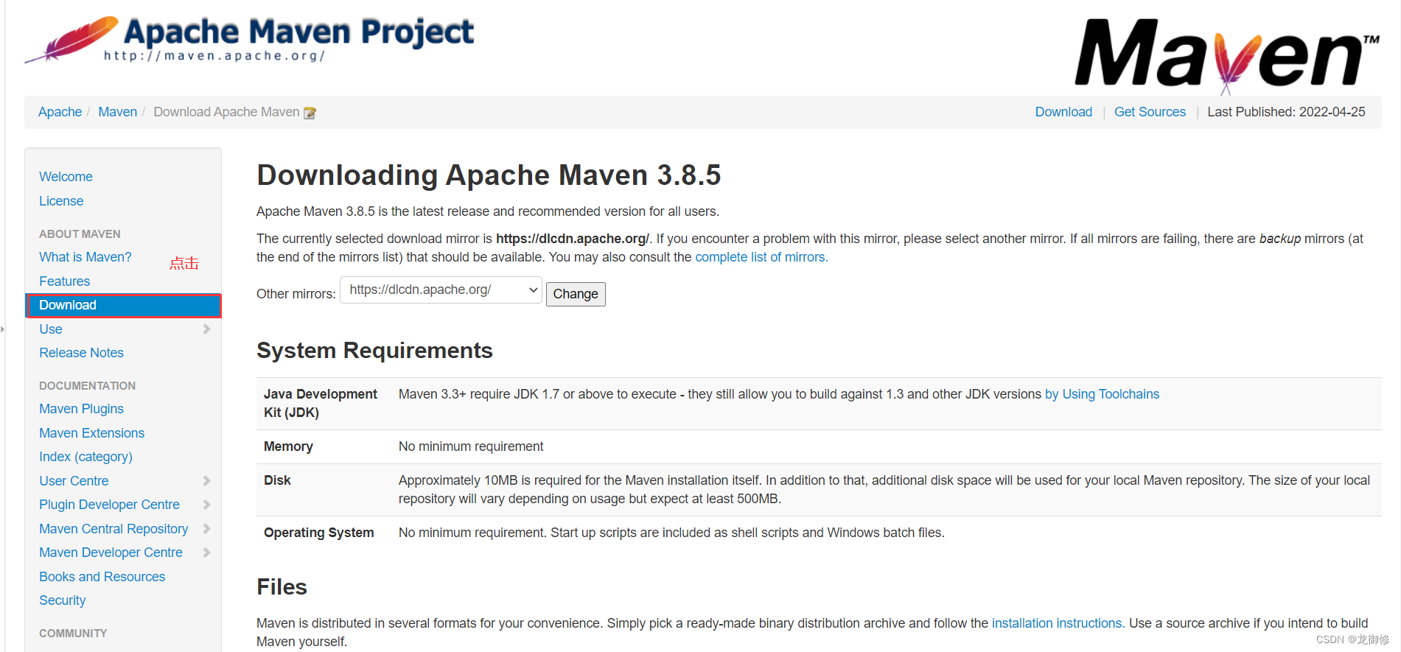Image resolution: width=1401 pixels, height=652 pixels.
Task: Open the Release Notes link
Action: (81, 353)
